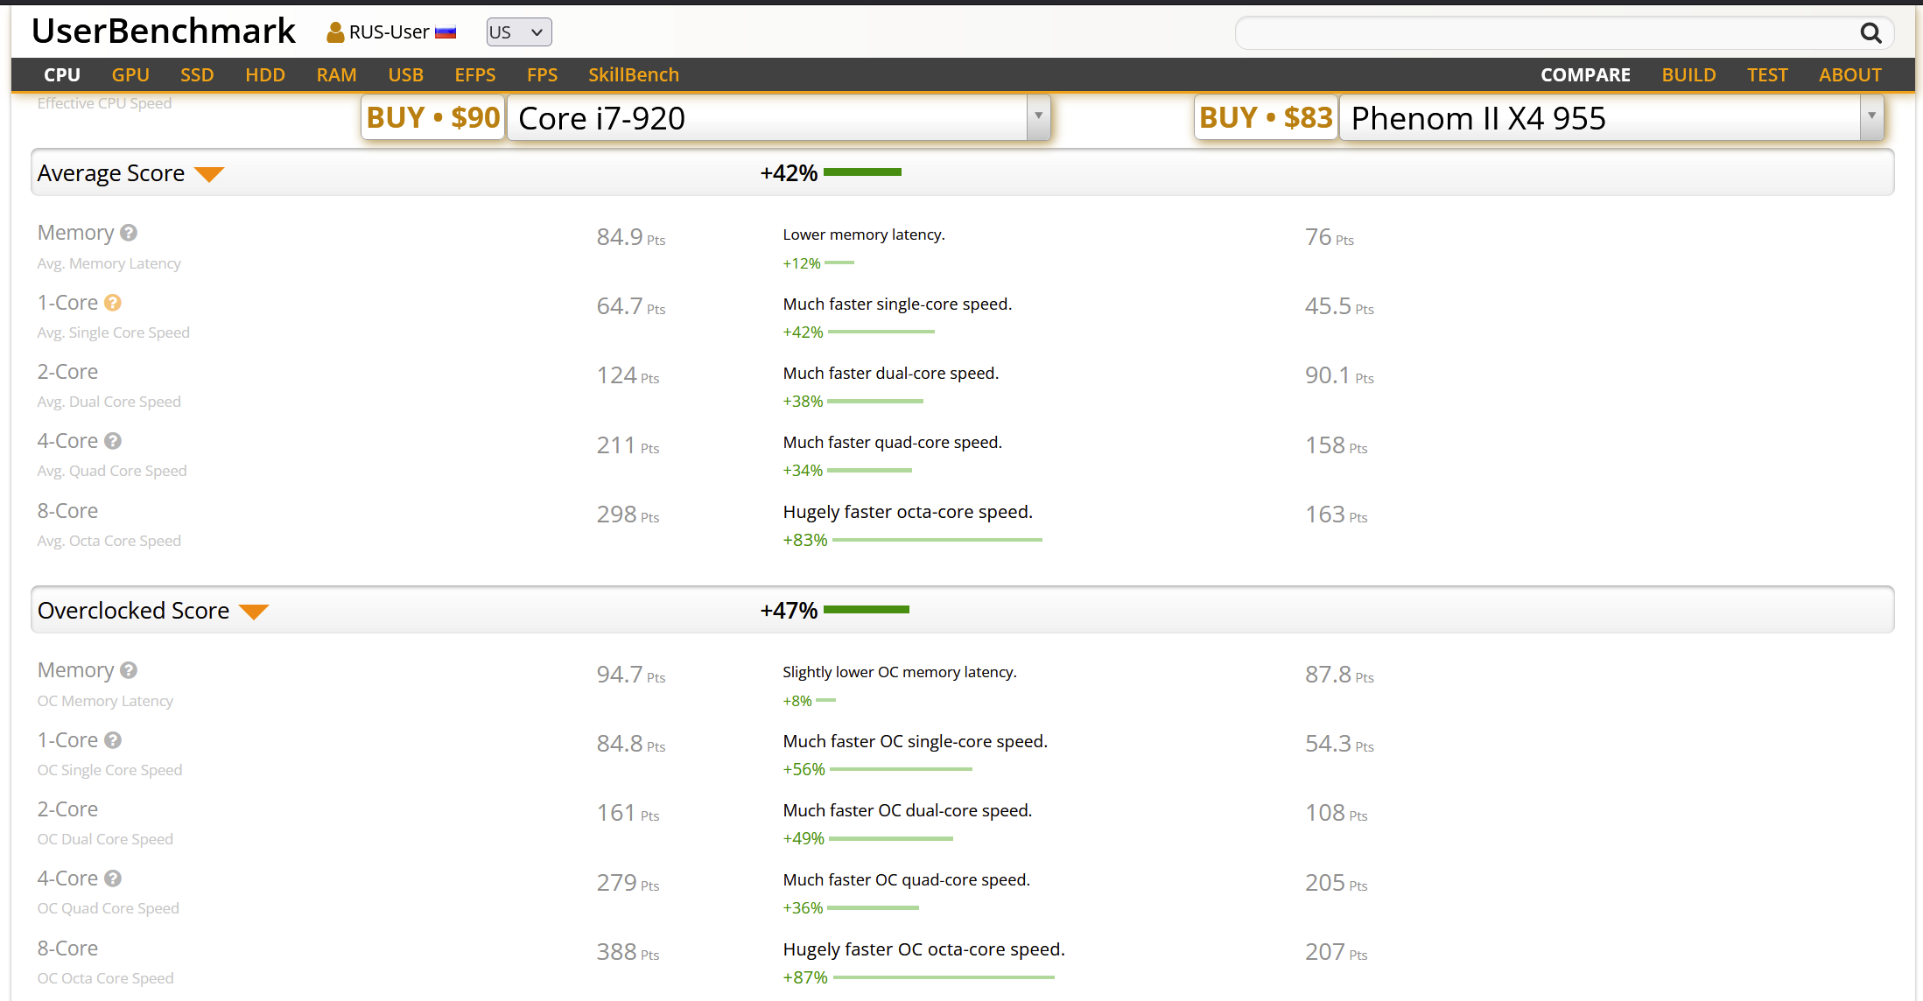1923x1001 pixels.
Task: Open help icon beside OC 1-Core
Action: point(113,740)
